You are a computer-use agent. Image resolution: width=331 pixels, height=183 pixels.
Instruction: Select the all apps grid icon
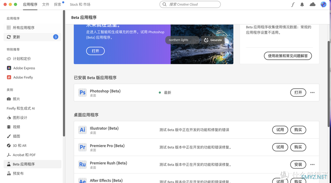tap(9, 28)
